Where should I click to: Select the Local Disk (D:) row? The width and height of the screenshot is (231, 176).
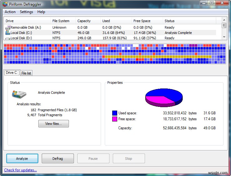(x=110, y=38)
